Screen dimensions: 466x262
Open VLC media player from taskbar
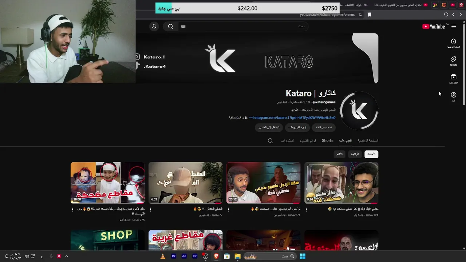163,256
